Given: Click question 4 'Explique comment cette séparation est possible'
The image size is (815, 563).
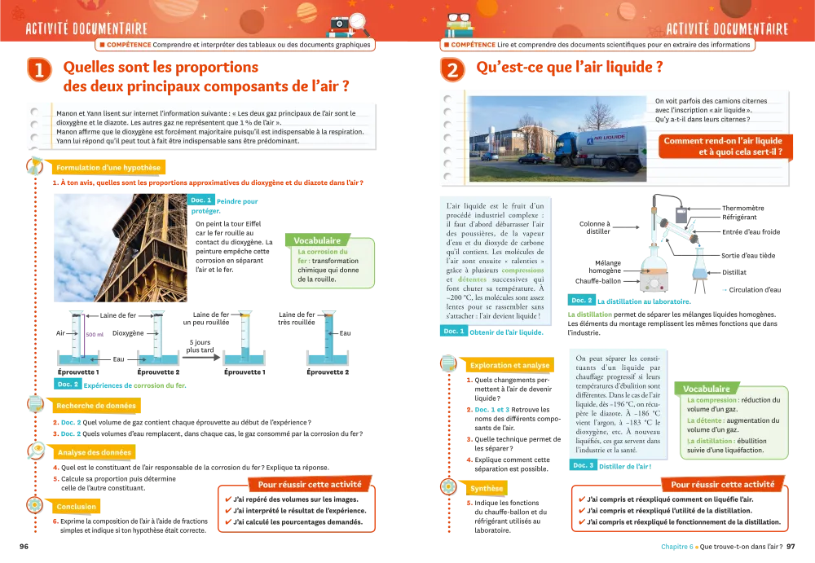Looking at the screenshot, I should click(x=508, y=464).
